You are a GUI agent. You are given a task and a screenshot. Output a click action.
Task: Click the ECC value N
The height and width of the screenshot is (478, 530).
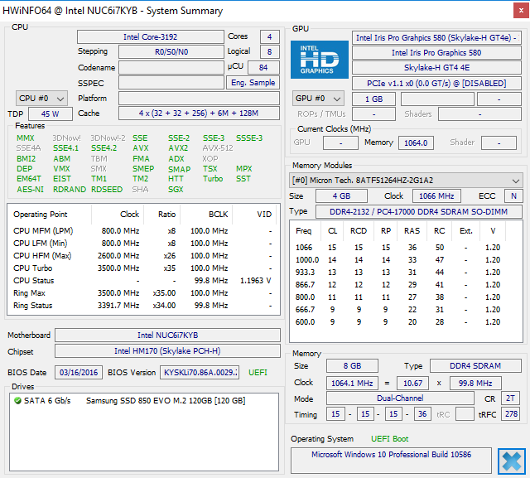513,196
